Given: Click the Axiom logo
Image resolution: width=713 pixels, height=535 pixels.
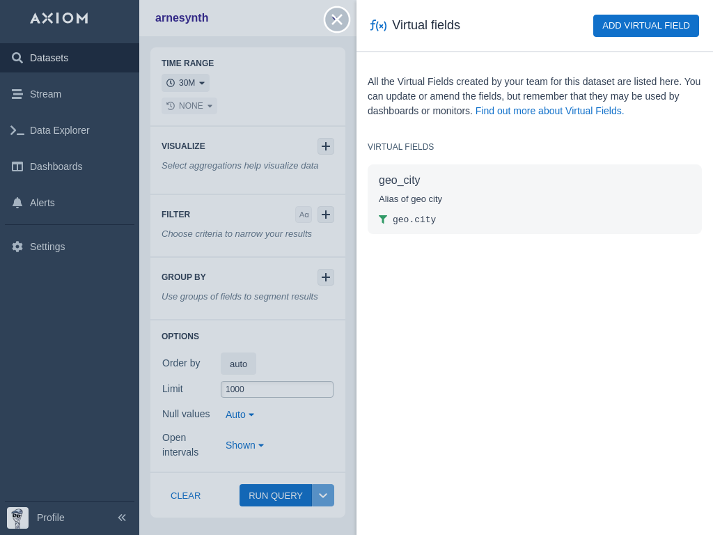Looking at the screenshot, I should [59, 18].
